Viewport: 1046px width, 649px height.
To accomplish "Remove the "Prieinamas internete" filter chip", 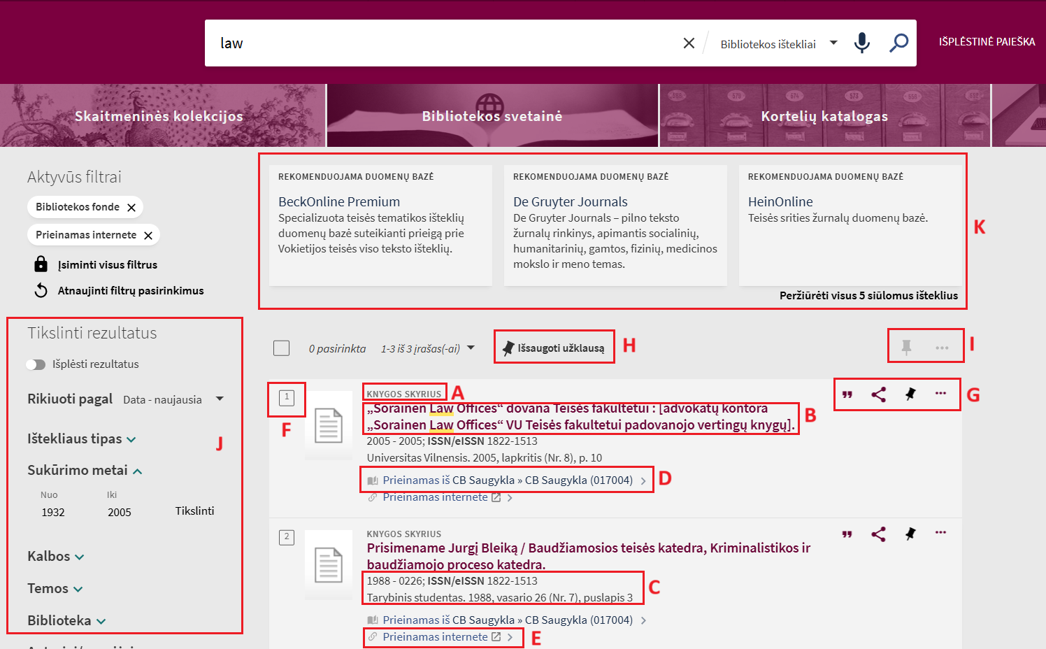I will click(148, 235).
